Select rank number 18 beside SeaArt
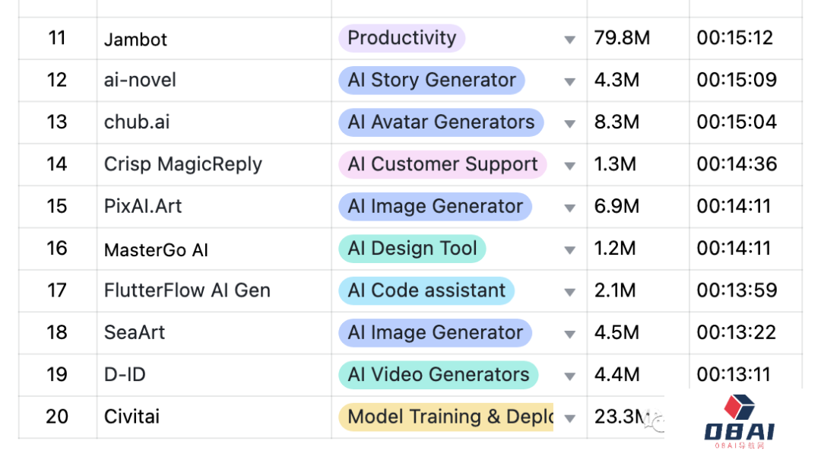The image size is (821, 457). pos(57,333)
